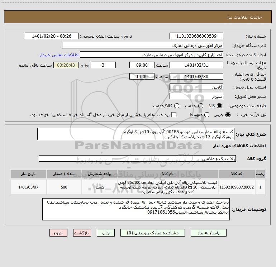Select the 'جزیی' purchase type radio
This screenshot has width=276, height=267.
click(228, 115)
